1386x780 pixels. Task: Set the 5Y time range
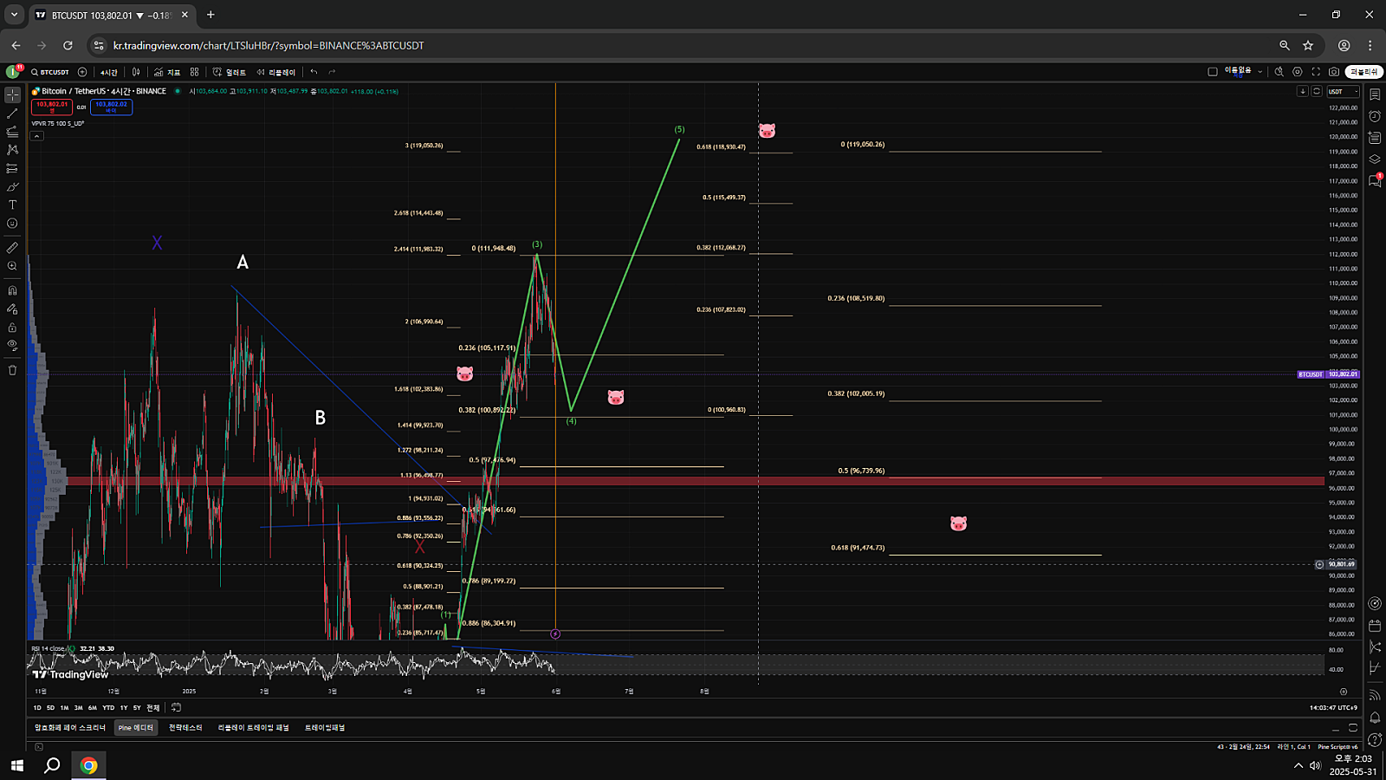[137, 708]
